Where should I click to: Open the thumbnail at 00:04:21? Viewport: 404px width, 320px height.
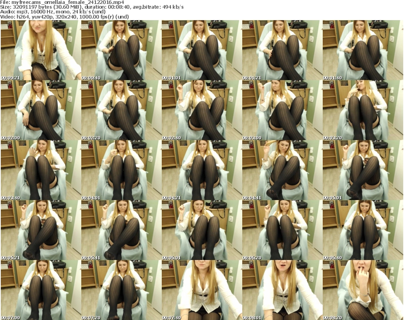[202, 170]
